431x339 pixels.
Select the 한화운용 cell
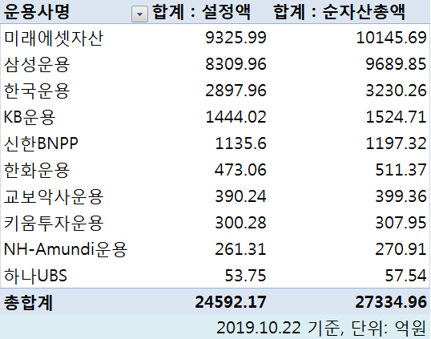pos(37,170)
